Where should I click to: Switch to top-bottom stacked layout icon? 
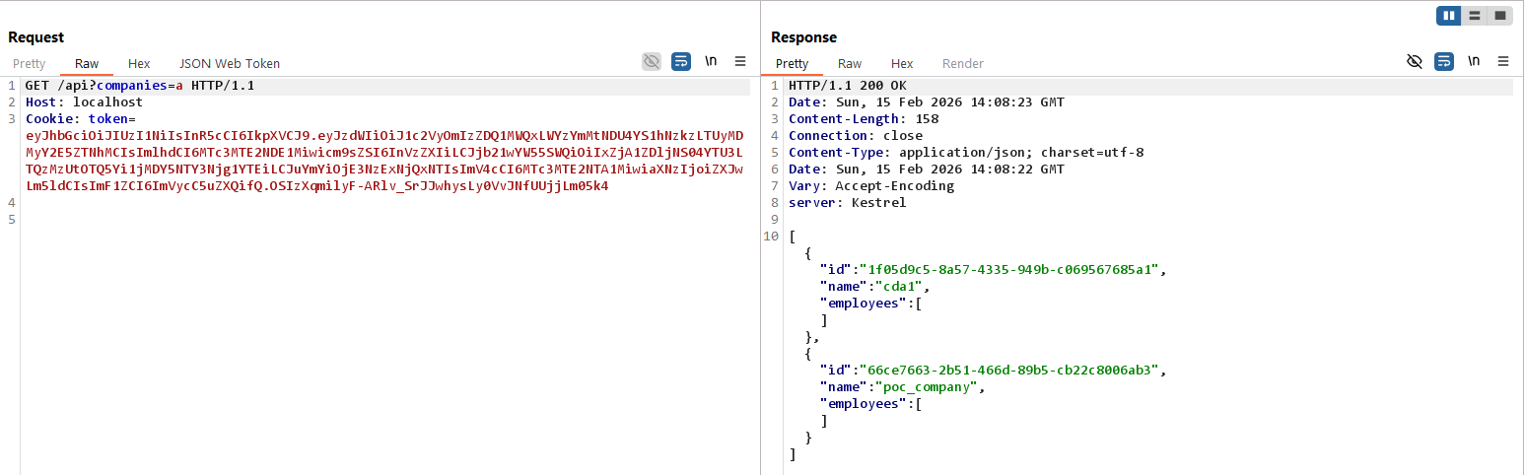[1475, 16]
